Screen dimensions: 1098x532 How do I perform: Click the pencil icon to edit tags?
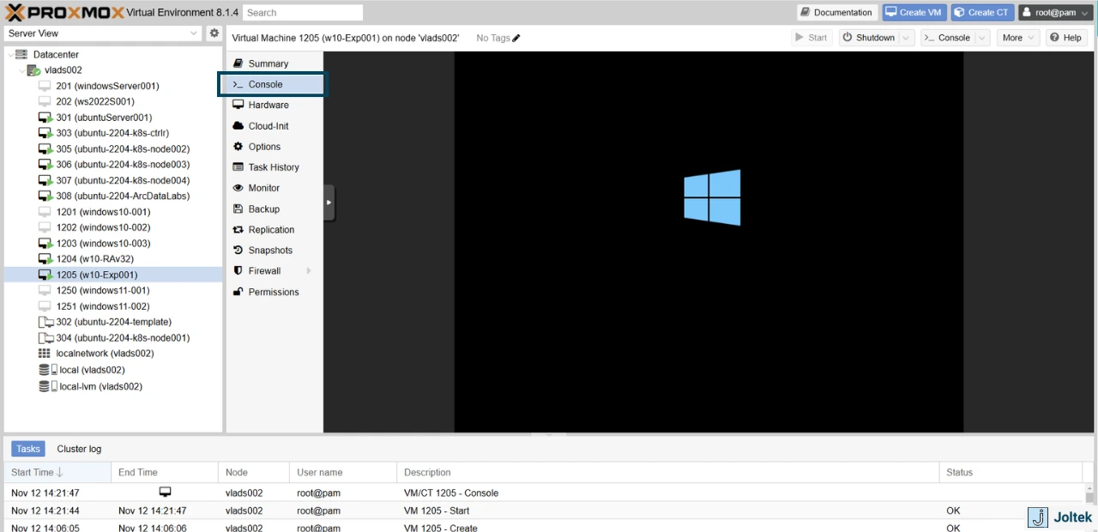coord(516,38)
